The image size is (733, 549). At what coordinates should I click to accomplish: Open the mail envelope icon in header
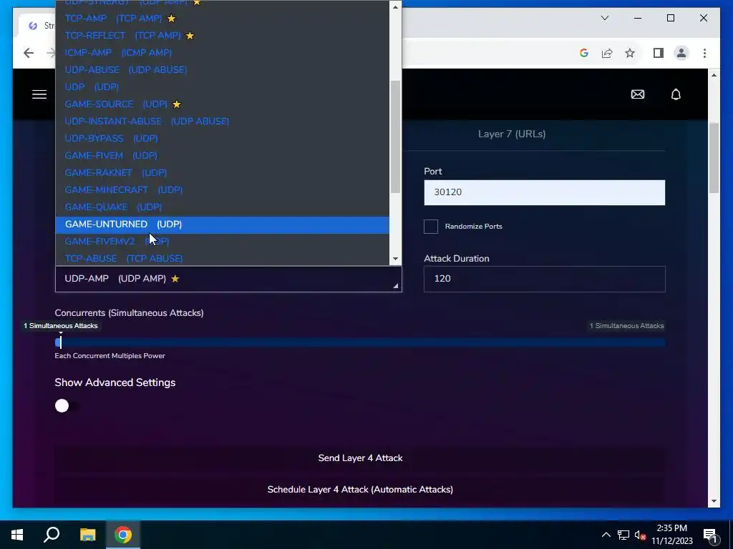(x=638, y=94)
